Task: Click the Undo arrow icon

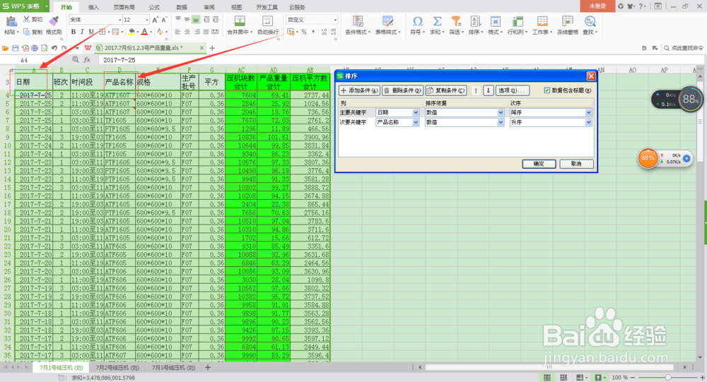Action: tap(54, 48)
